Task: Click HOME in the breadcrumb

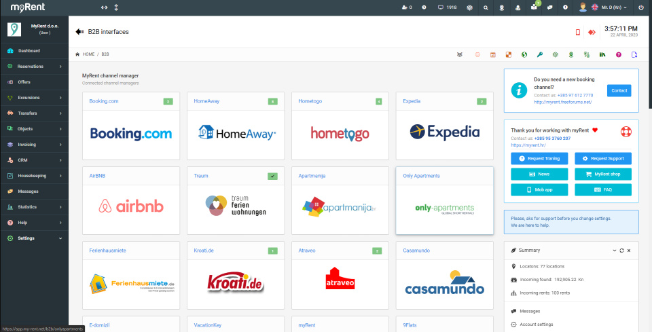Action: [x=88, y=54]
